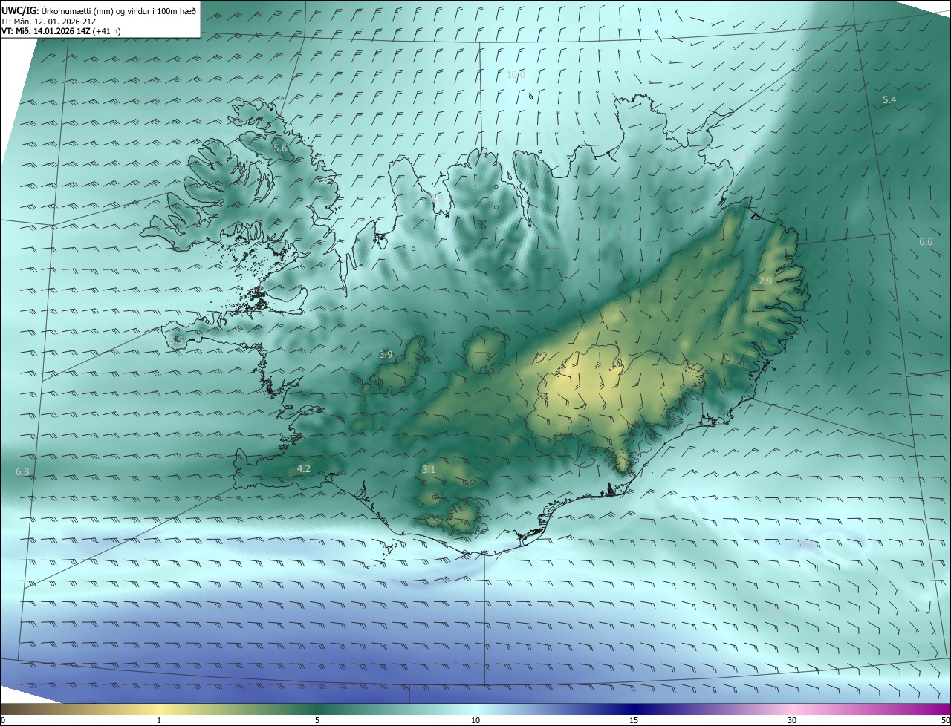Screen dimensions: 951x726
Task: Click the '15' tick on the color scale
Action: click(x=634, y=720)
